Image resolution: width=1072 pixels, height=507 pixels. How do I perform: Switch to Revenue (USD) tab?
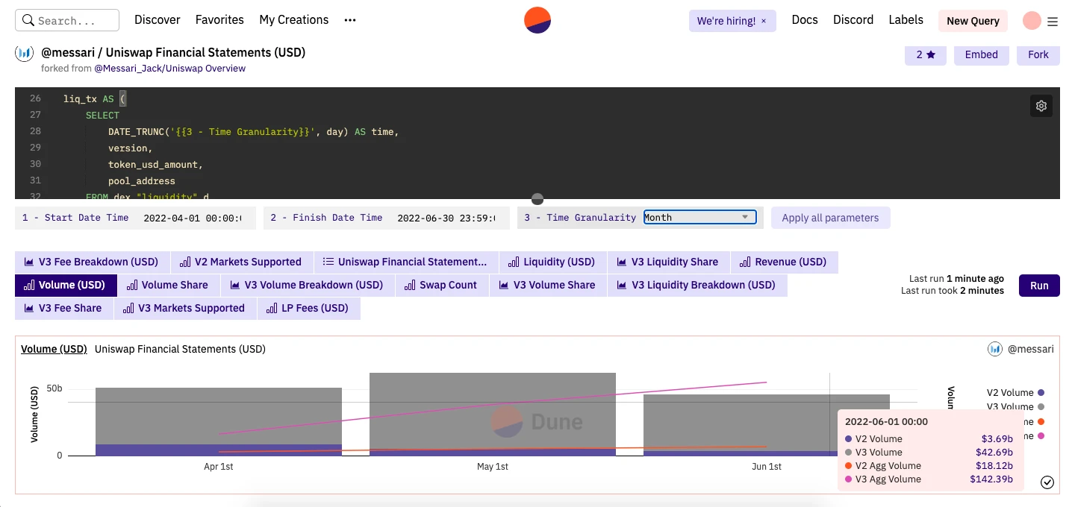coord(785,262)
